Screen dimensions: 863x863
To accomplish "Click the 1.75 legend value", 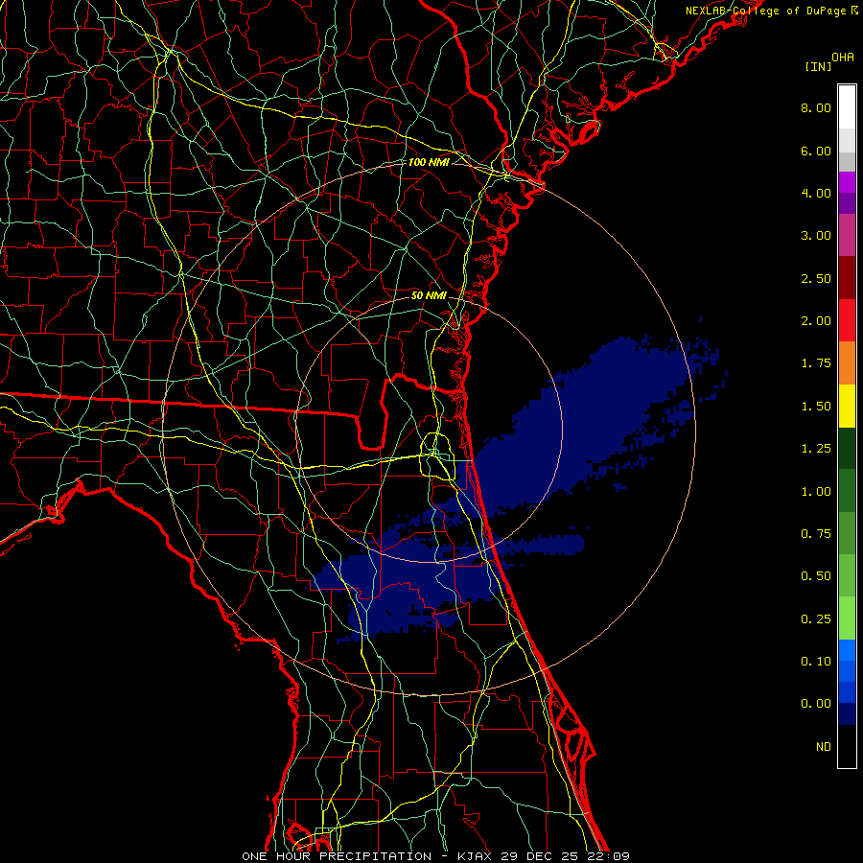I will (x=816, y=363).
